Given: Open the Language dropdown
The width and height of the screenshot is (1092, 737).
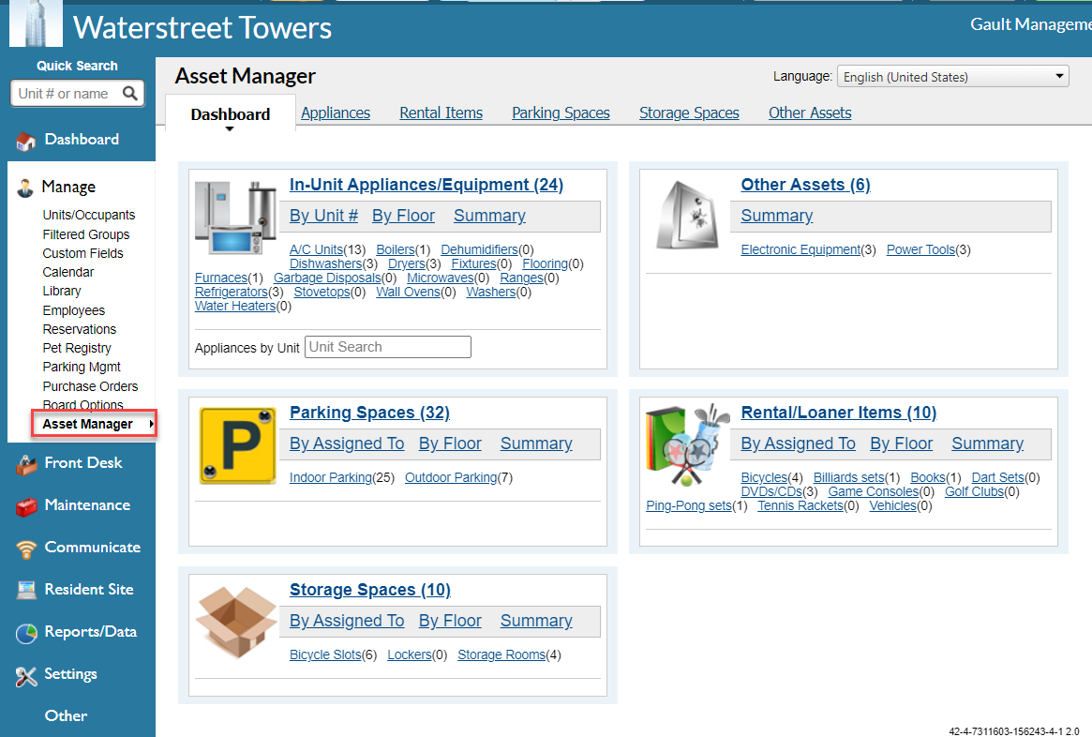Looking at the screenshot, I should click(952, 77).
